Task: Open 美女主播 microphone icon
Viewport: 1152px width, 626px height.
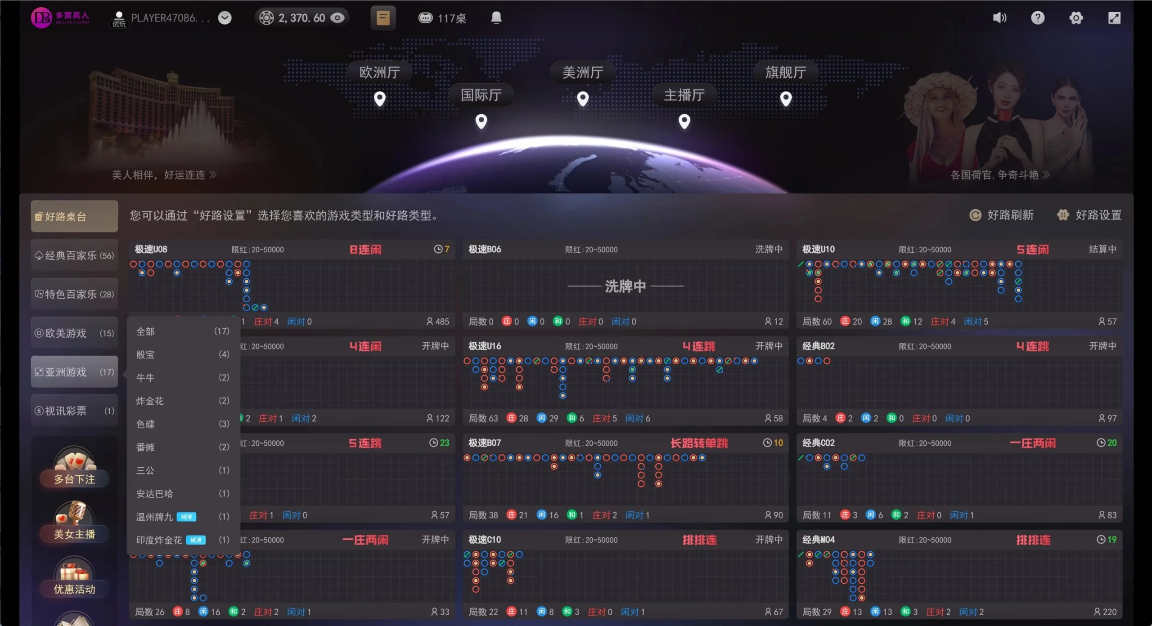Action: pyautogui.click(x=74, y=522)
